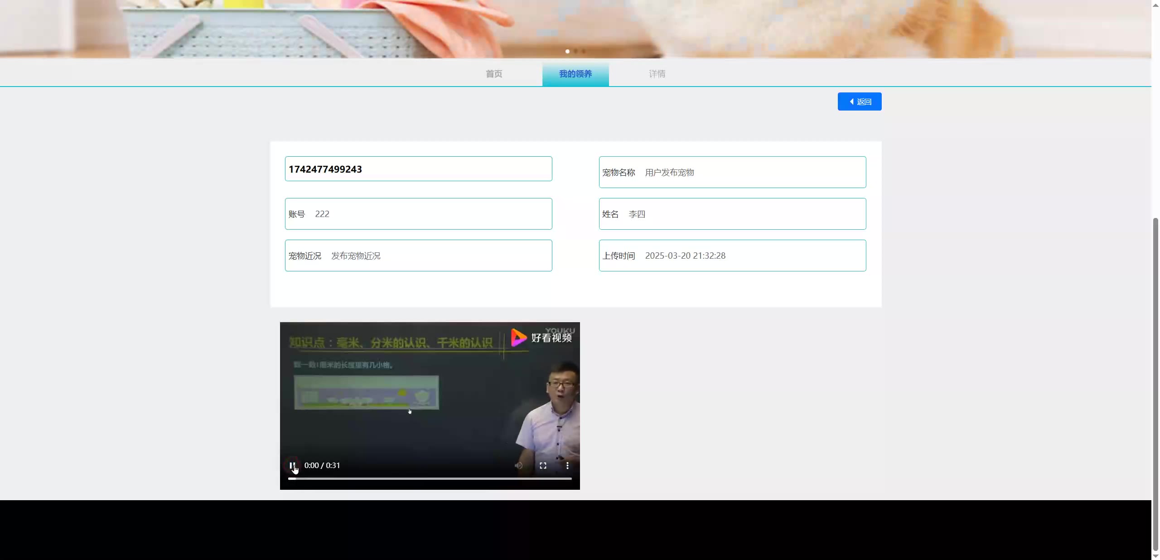
Task: Click the 宠物名称 field
Action: point(732,172)
